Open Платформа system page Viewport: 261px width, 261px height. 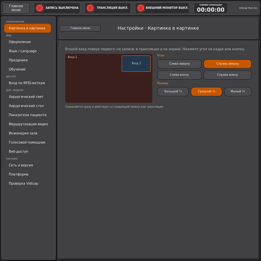(27, 175)
